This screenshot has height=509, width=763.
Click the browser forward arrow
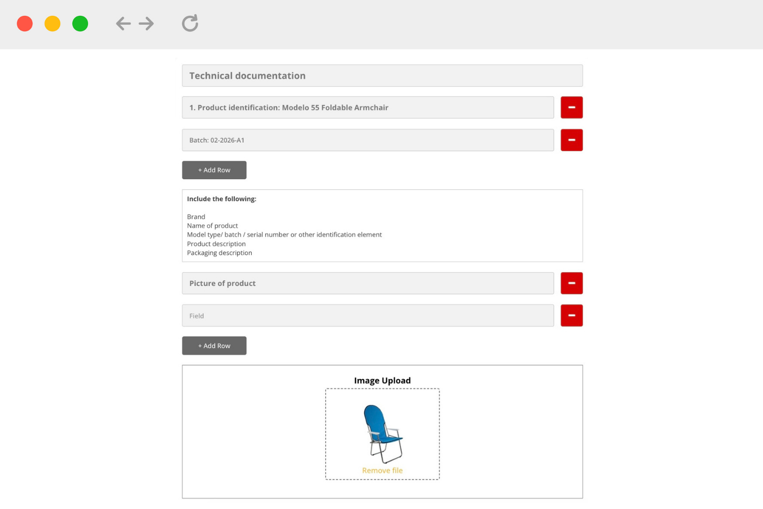point(146,24)
